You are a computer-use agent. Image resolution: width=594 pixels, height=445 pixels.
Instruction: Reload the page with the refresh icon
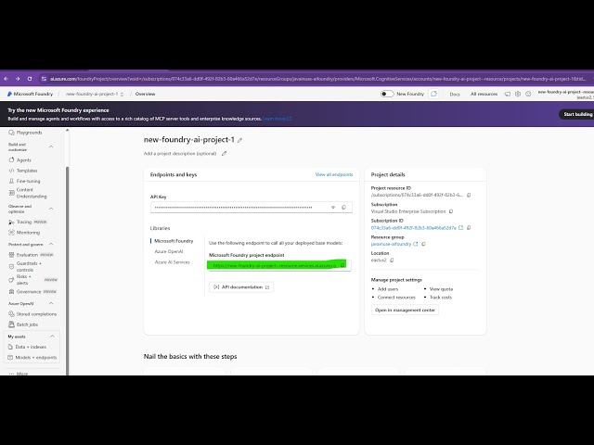[30, 79]
